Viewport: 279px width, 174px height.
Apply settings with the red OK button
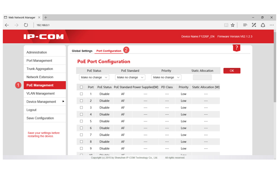232,71
